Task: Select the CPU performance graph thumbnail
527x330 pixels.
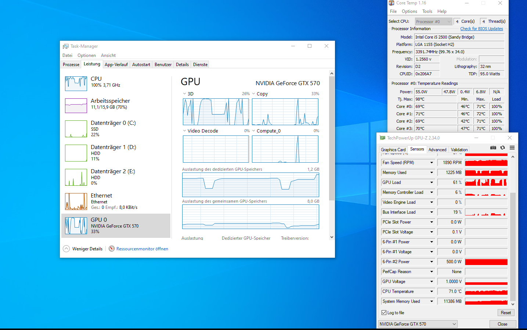Action: (76, 84)
